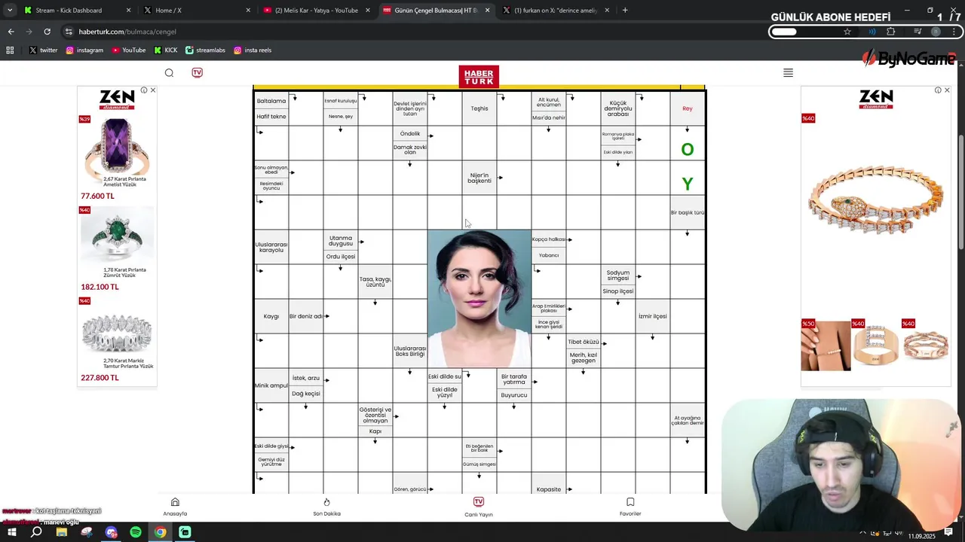Open File Explorer from the taskbar
The image size is (965, 542).
point(61,532)
